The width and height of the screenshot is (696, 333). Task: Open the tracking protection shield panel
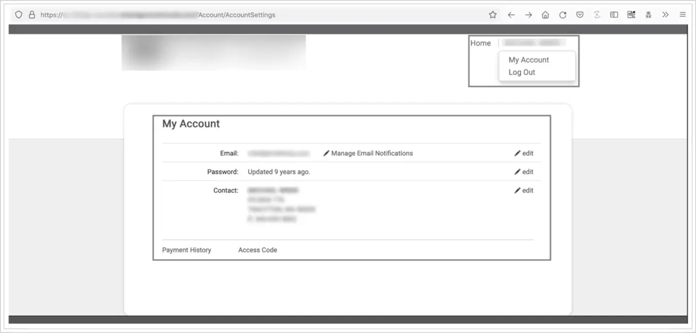[x=18, y=15]
